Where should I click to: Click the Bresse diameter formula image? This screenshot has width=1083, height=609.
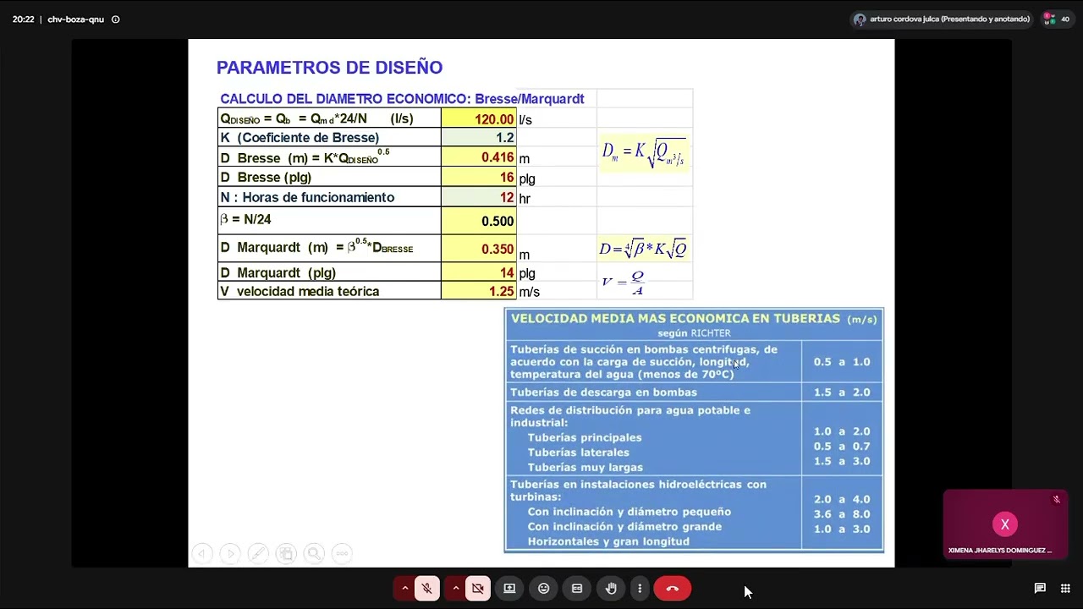pyautogui.click(x=643, y=153)
